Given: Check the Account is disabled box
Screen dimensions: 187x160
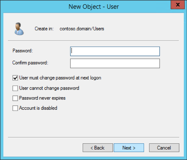Looking at the screenshot, I should pos(15,108).
